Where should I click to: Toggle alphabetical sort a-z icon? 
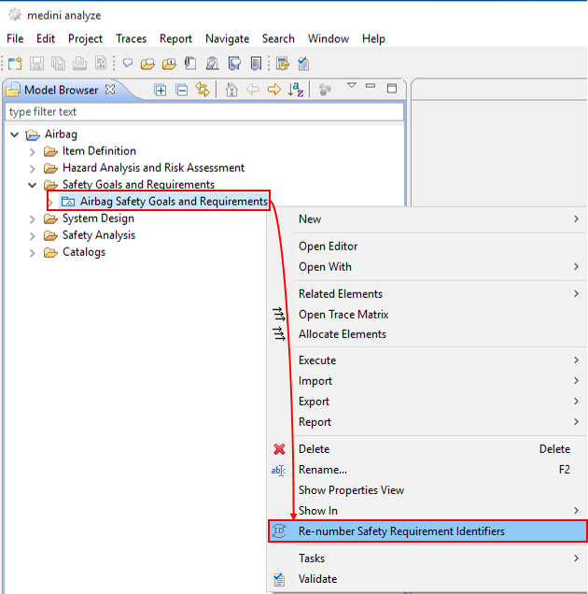[x=296, y=90]
